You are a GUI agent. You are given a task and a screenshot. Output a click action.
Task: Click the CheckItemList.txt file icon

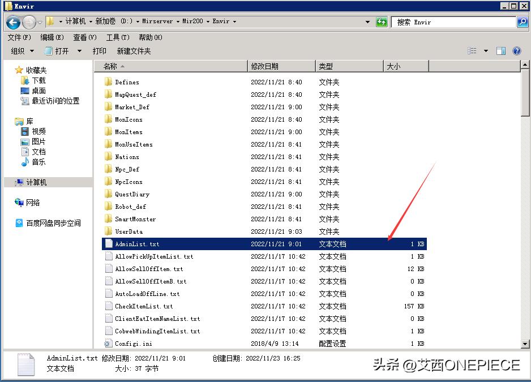pos(109,306)
